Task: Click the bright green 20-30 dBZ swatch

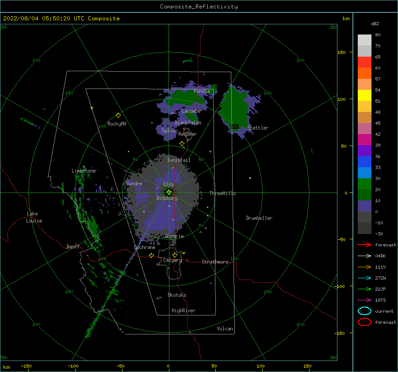Action: [x=364, y=184]
